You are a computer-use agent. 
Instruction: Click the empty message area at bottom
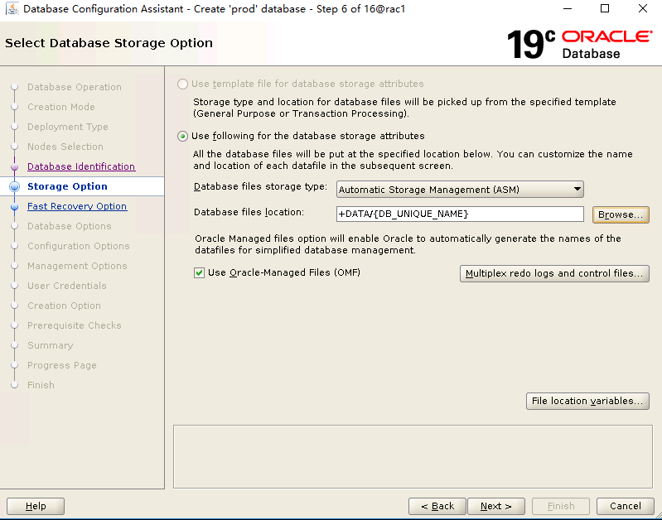[413, 457]
